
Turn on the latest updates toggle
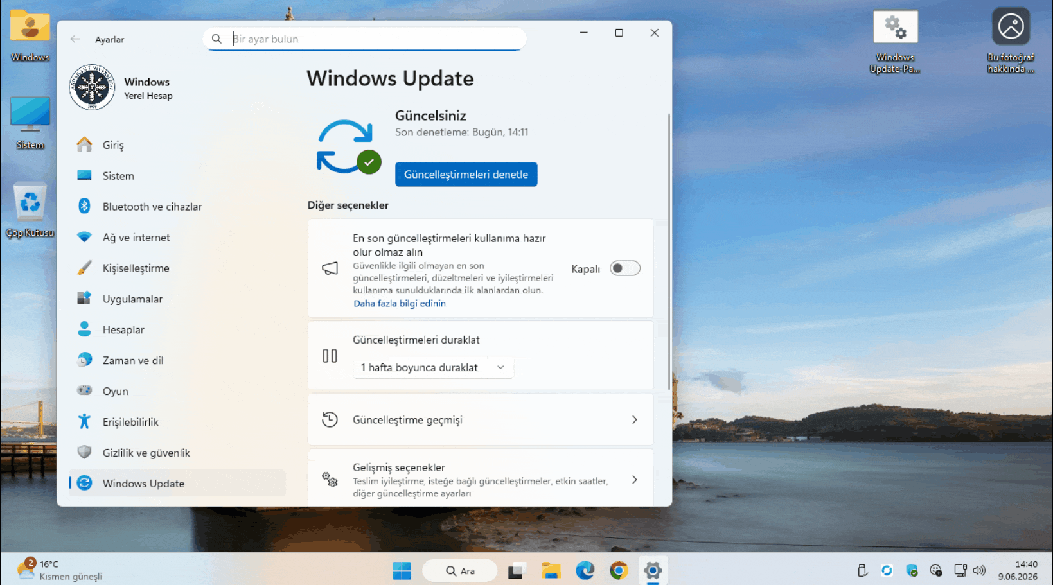pos(625,268)
